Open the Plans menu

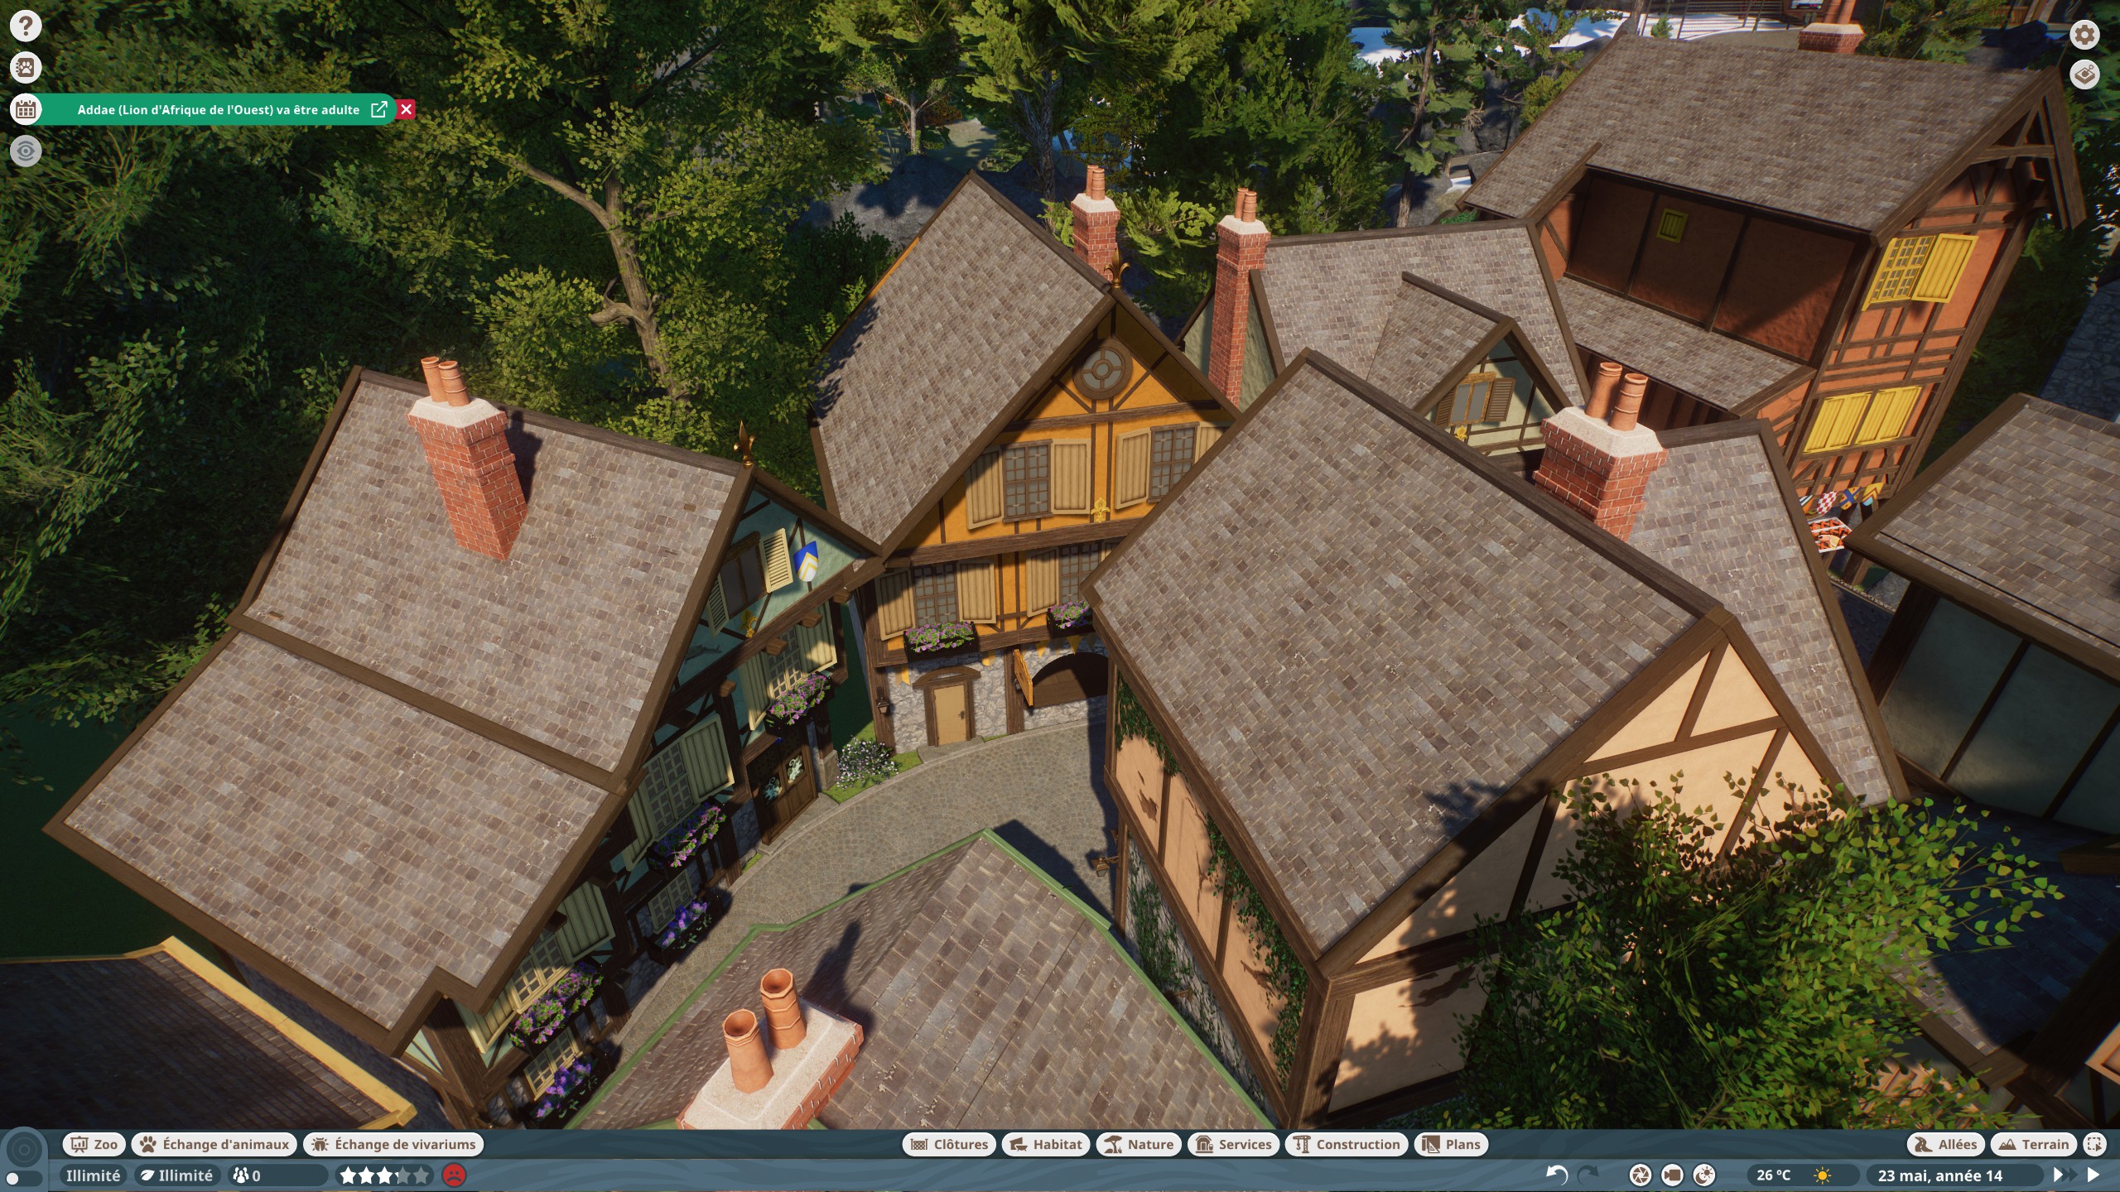pyautogui.click(x=1452, y=1144)
